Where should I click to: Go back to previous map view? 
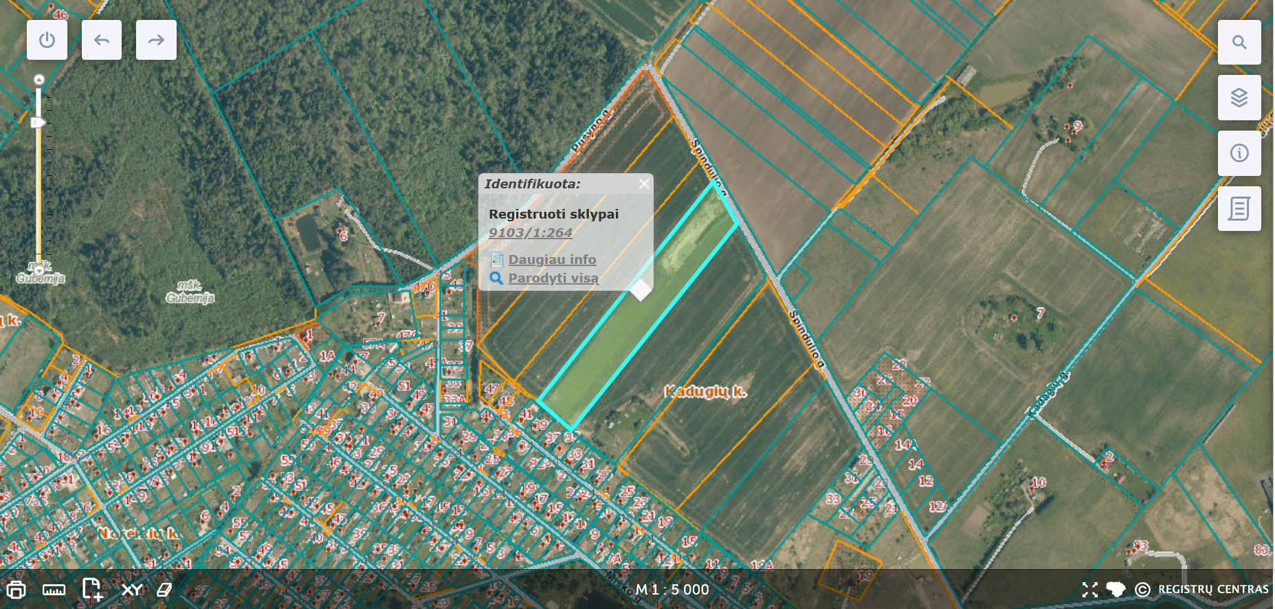pyautogui.click(x=102, y=40)
